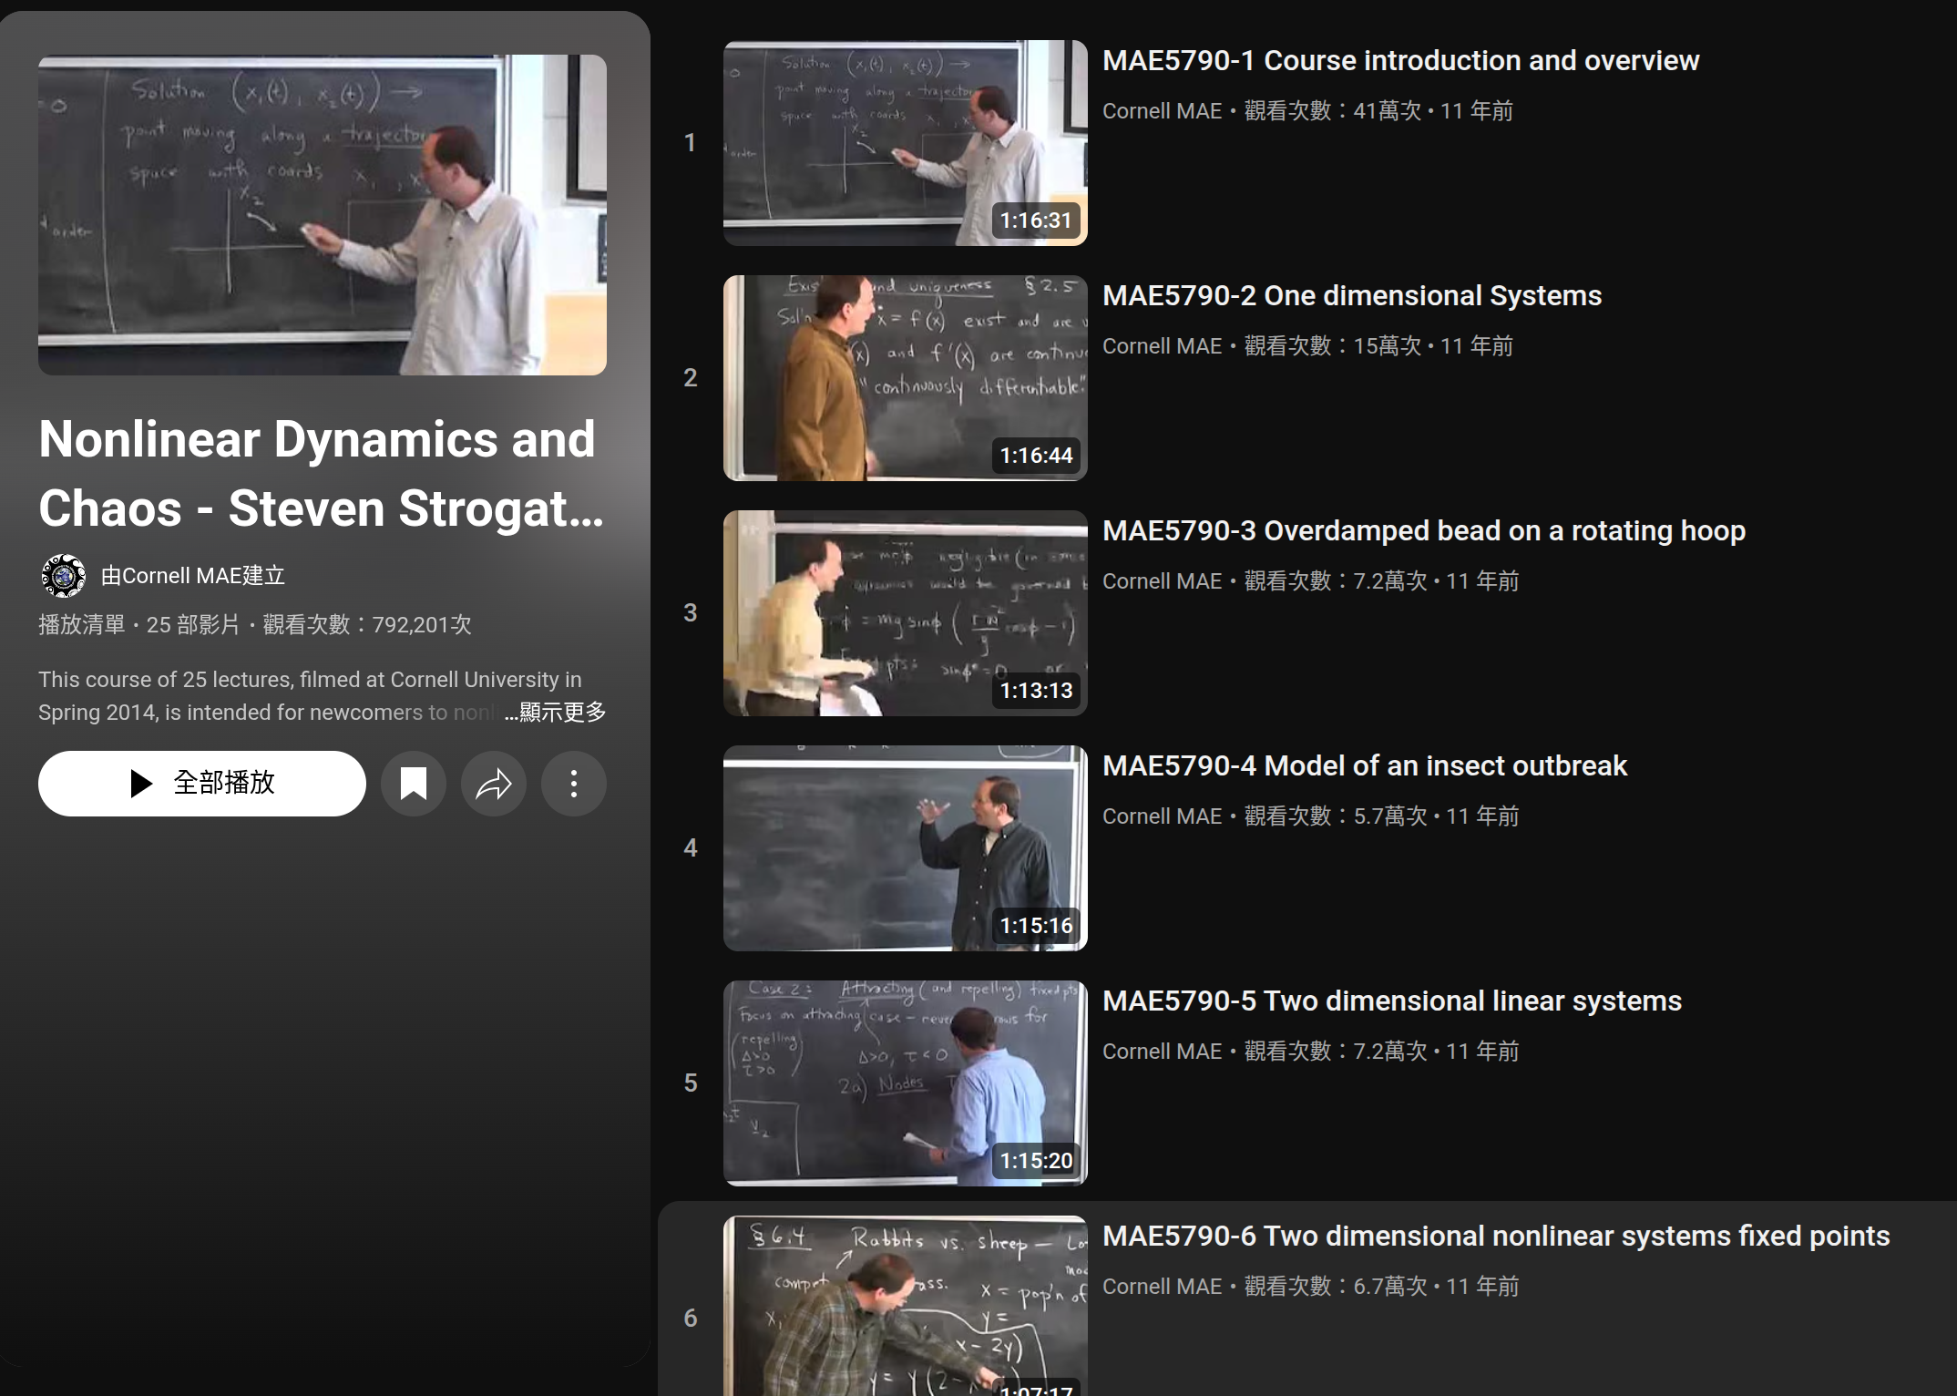Screen dimensions: 1957x1396
Task: Click thumbnail of Two dimensional linear systems lecture
Action: tap(905, 1083)
